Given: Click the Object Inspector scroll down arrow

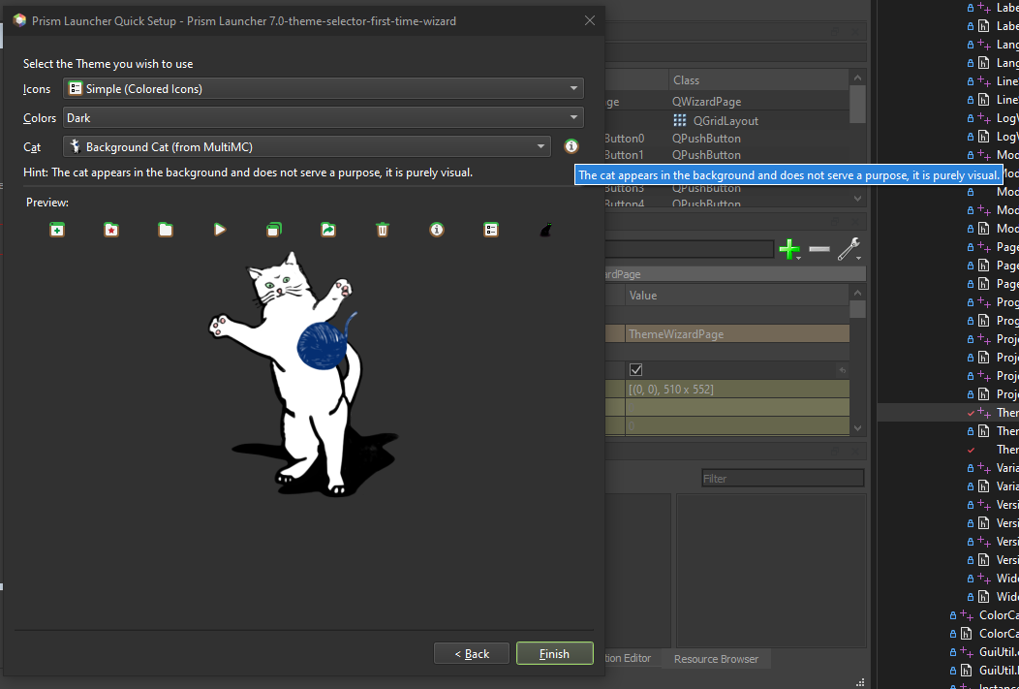Looking at the screenshot, I should click(x=858, y=199).
